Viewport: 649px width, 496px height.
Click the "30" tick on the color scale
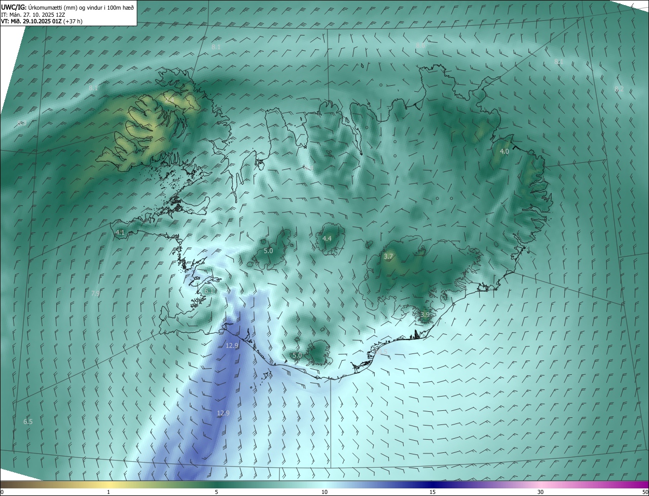(540, 492)
